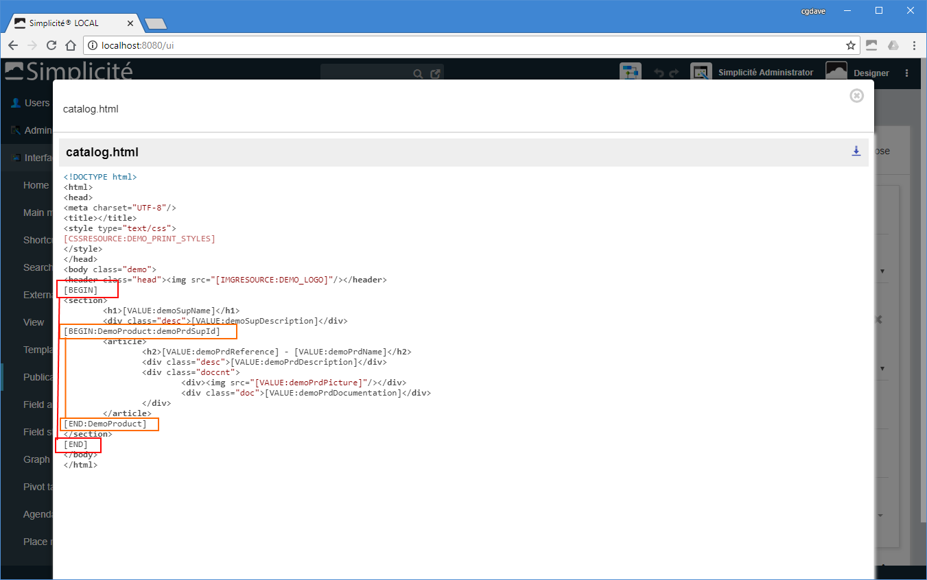Click the Designer cloud avatar icon
This screenshot has height=580, width=927.
pyautogui.click(x=836, y=71)
